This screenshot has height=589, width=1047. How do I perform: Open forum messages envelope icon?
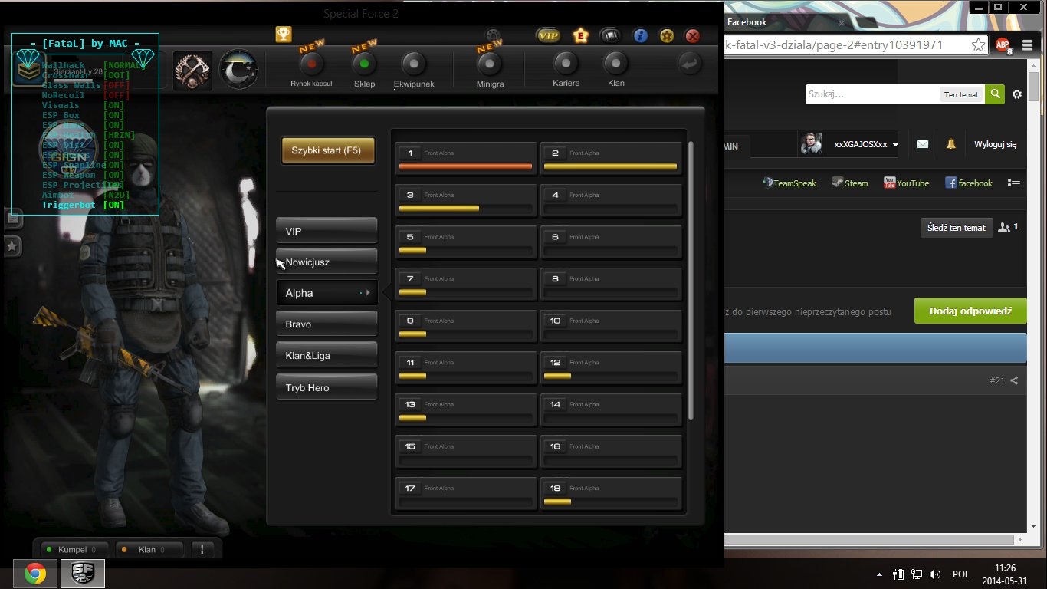[x=923, y=144]
